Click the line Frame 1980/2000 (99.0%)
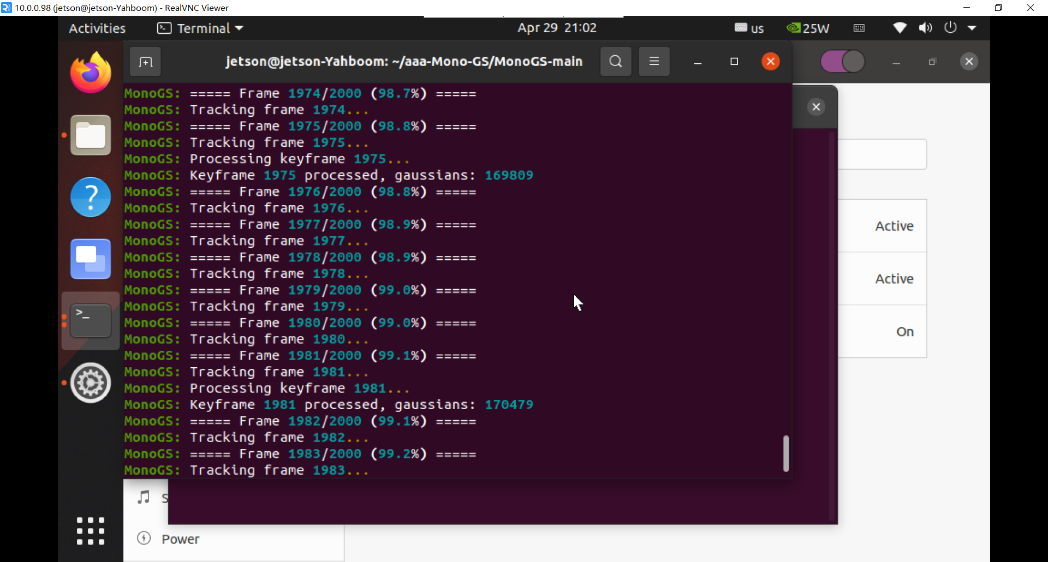Screen dimensions: 1048x562 [300, 323]
